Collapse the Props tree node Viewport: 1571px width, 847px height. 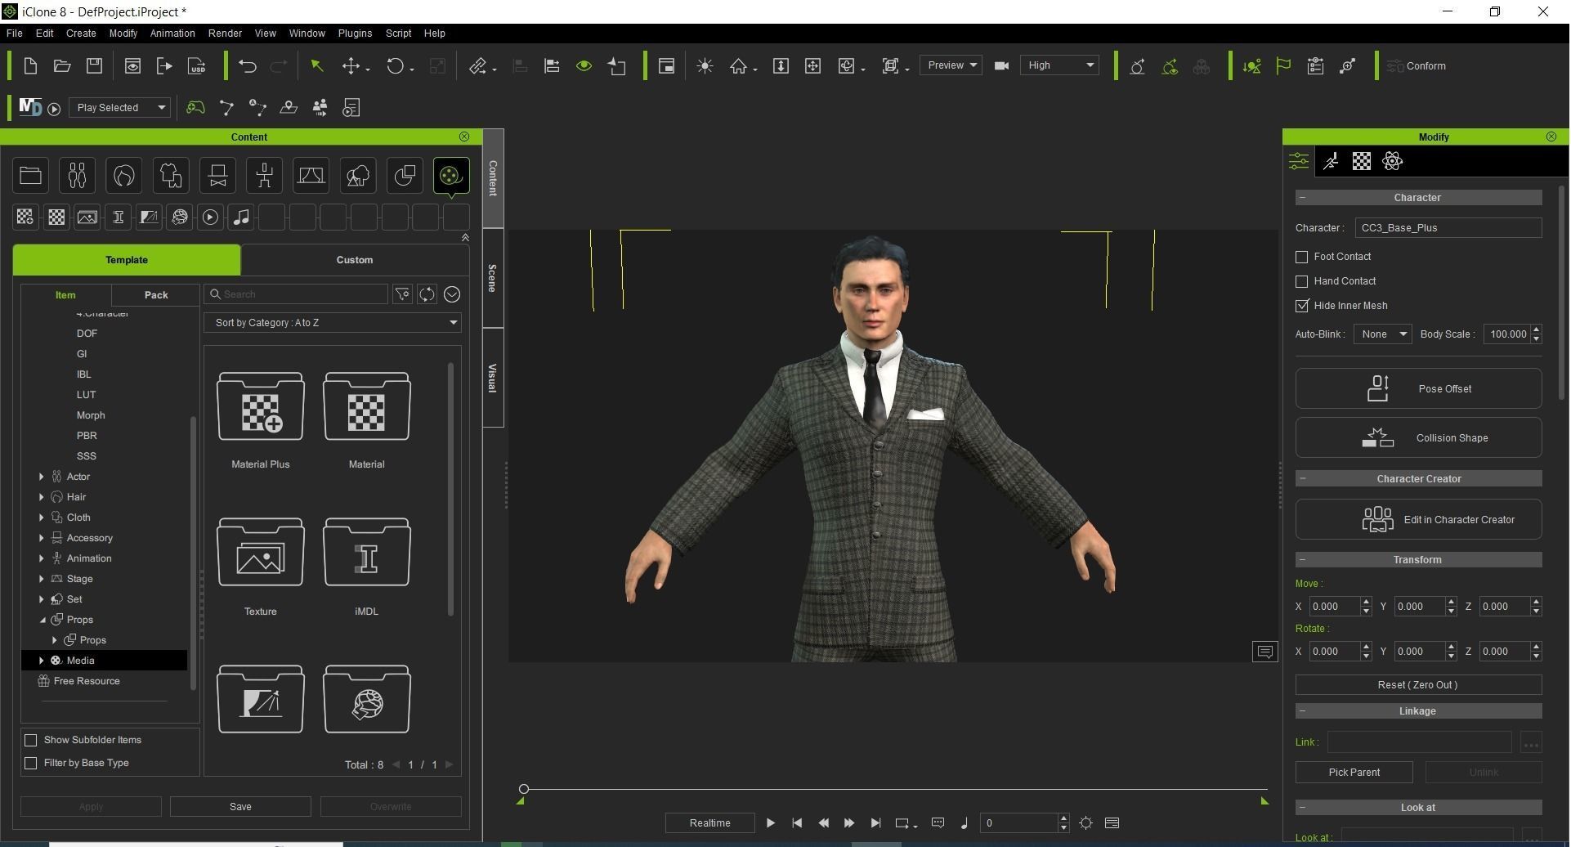tap(42, 620)
